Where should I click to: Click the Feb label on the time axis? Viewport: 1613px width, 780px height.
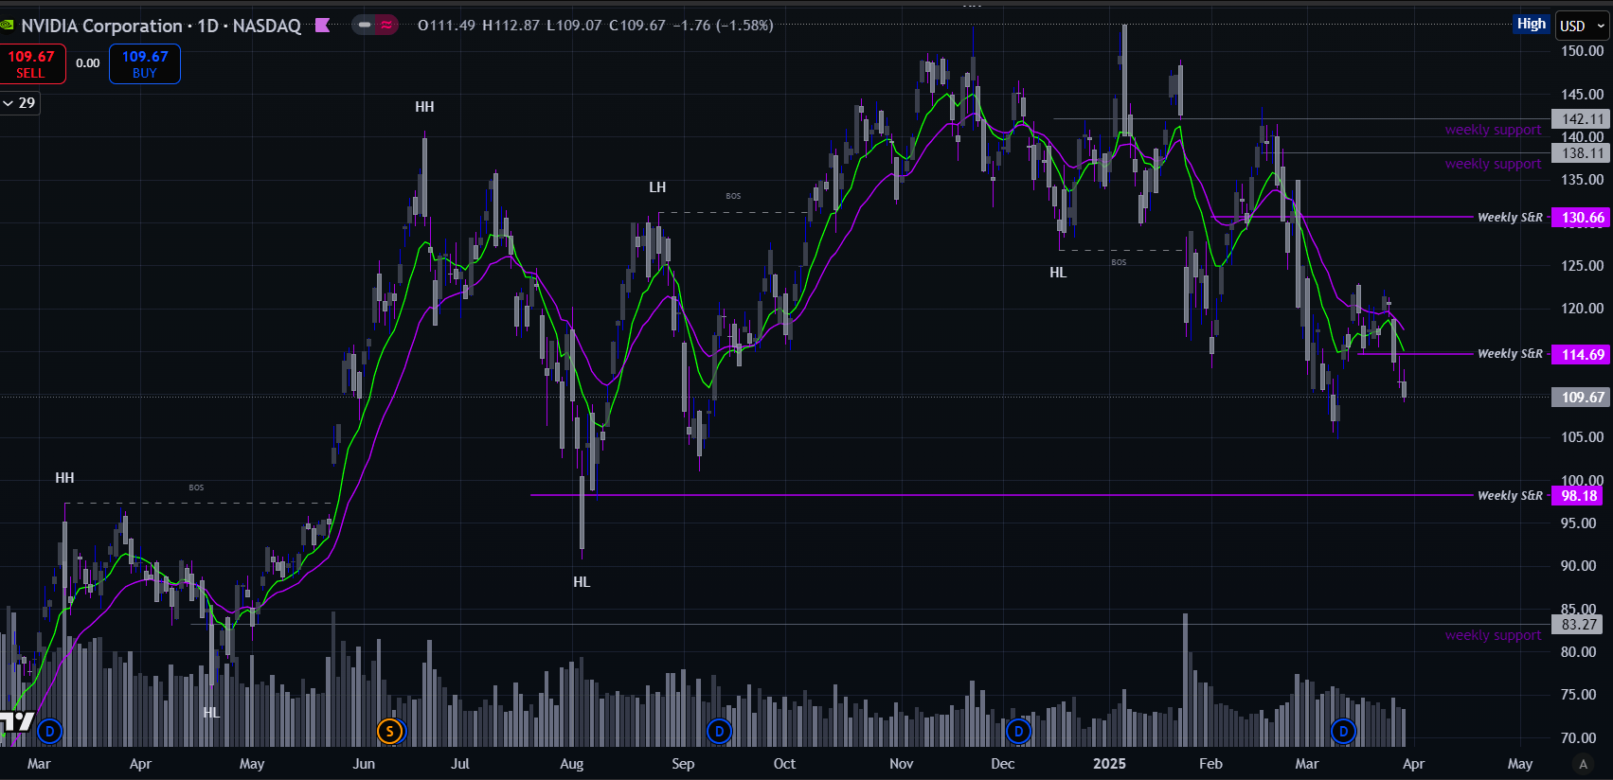click(1210, 764)
